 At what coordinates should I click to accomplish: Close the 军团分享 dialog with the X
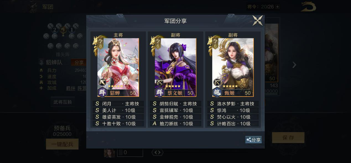click(x=258, y=21)
